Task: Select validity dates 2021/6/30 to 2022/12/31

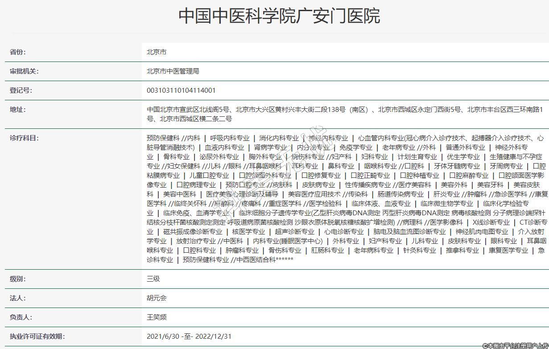Action: point(189,336)
